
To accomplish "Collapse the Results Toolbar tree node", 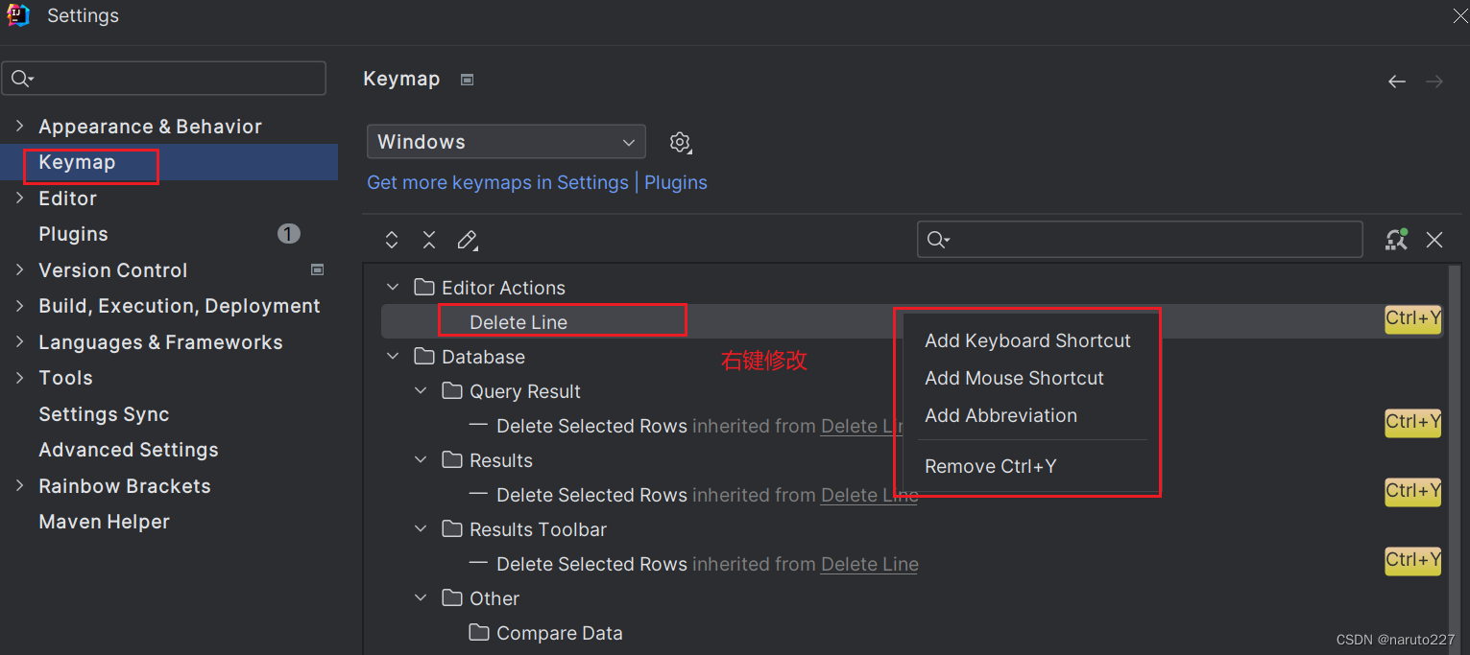I will [420, 528].
